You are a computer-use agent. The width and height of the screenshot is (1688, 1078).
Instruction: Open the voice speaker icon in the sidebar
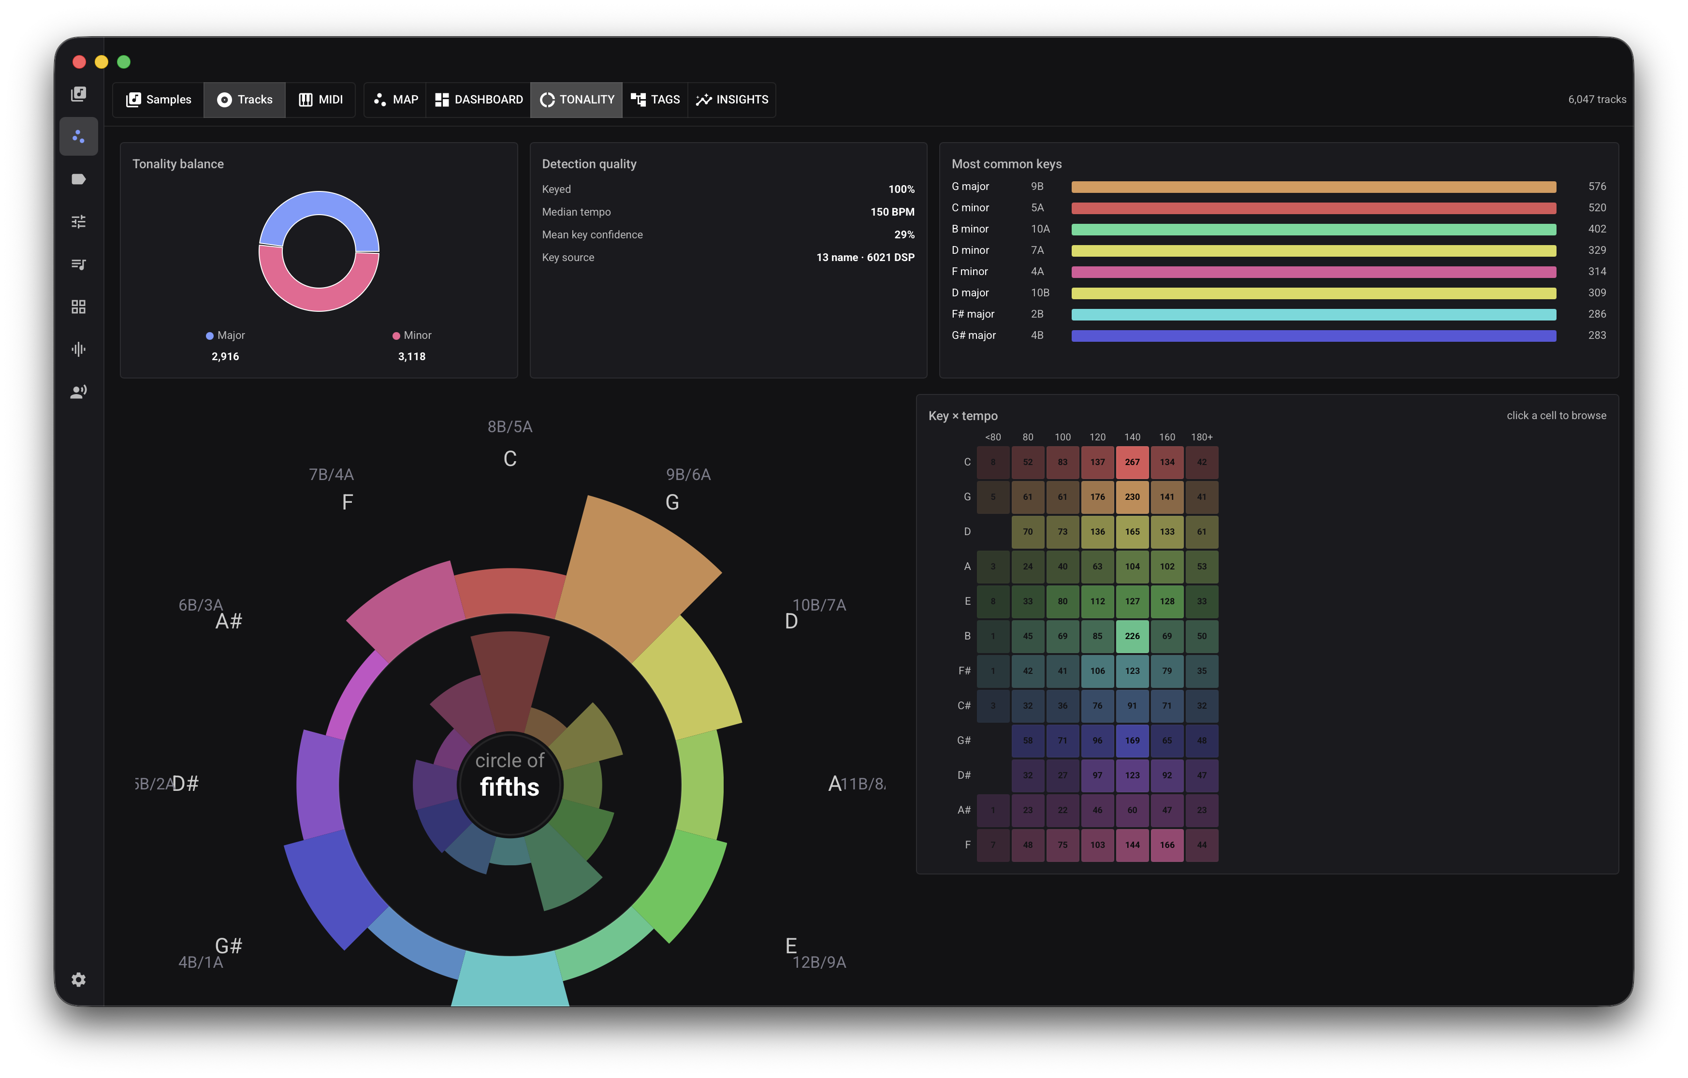pyautogui.click(x=78, y=392)
